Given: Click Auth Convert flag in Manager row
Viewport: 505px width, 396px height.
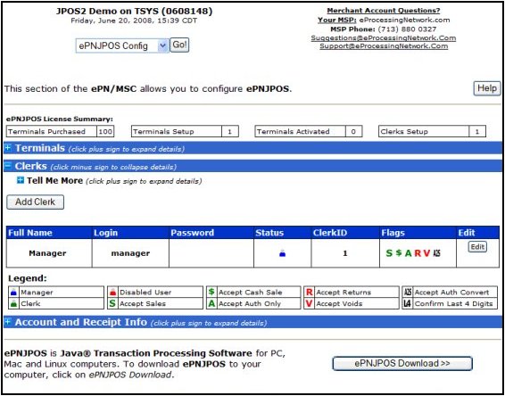Looking at the screenshot, I should [x=436, y=253].
